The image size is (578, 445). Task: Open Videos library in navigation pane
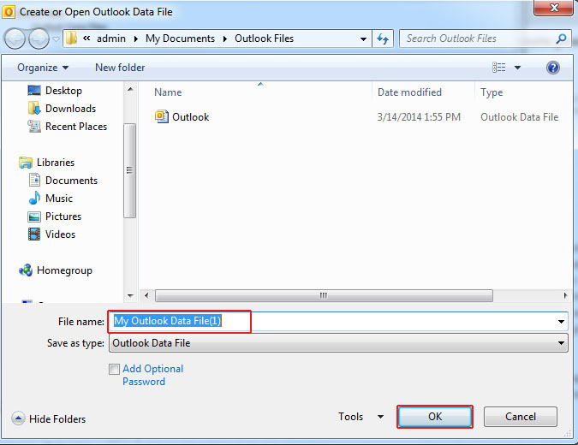[60, 234]
